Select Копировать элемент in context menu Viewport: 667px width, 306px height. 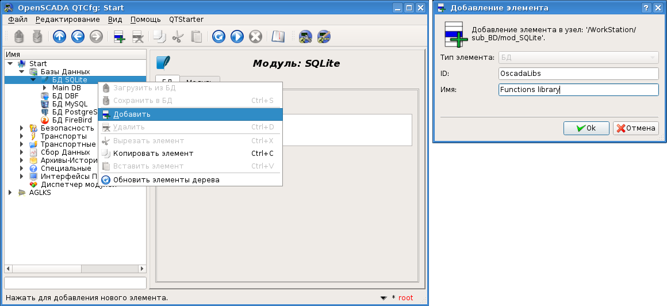(153, 154)
